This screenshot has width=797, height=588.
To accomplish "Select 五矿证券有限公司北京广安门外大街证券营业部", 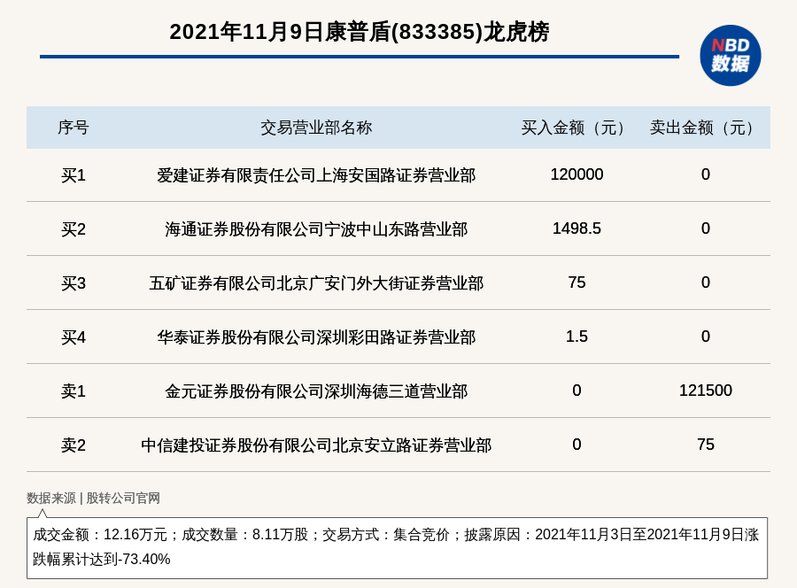I will click(x=316, y=283).
